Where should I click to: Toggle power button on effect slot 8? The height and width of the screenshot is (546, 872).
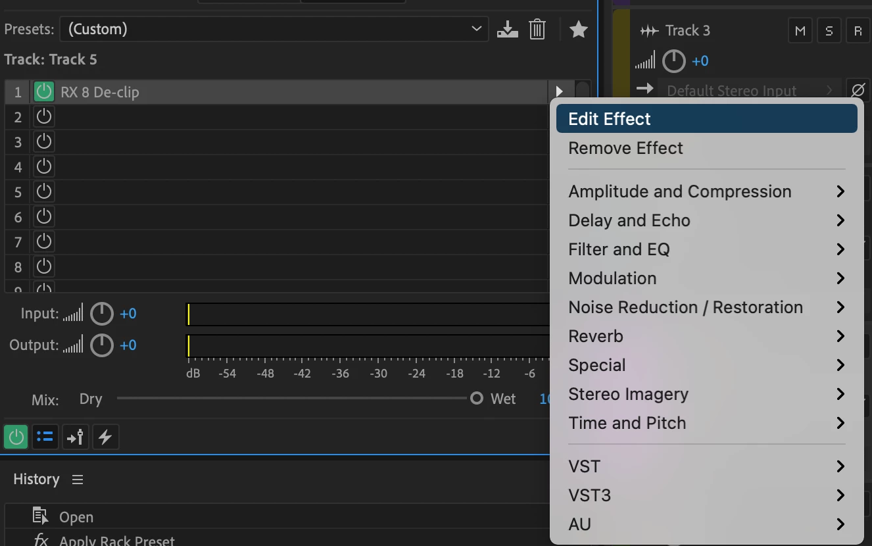tap(44, 267)
